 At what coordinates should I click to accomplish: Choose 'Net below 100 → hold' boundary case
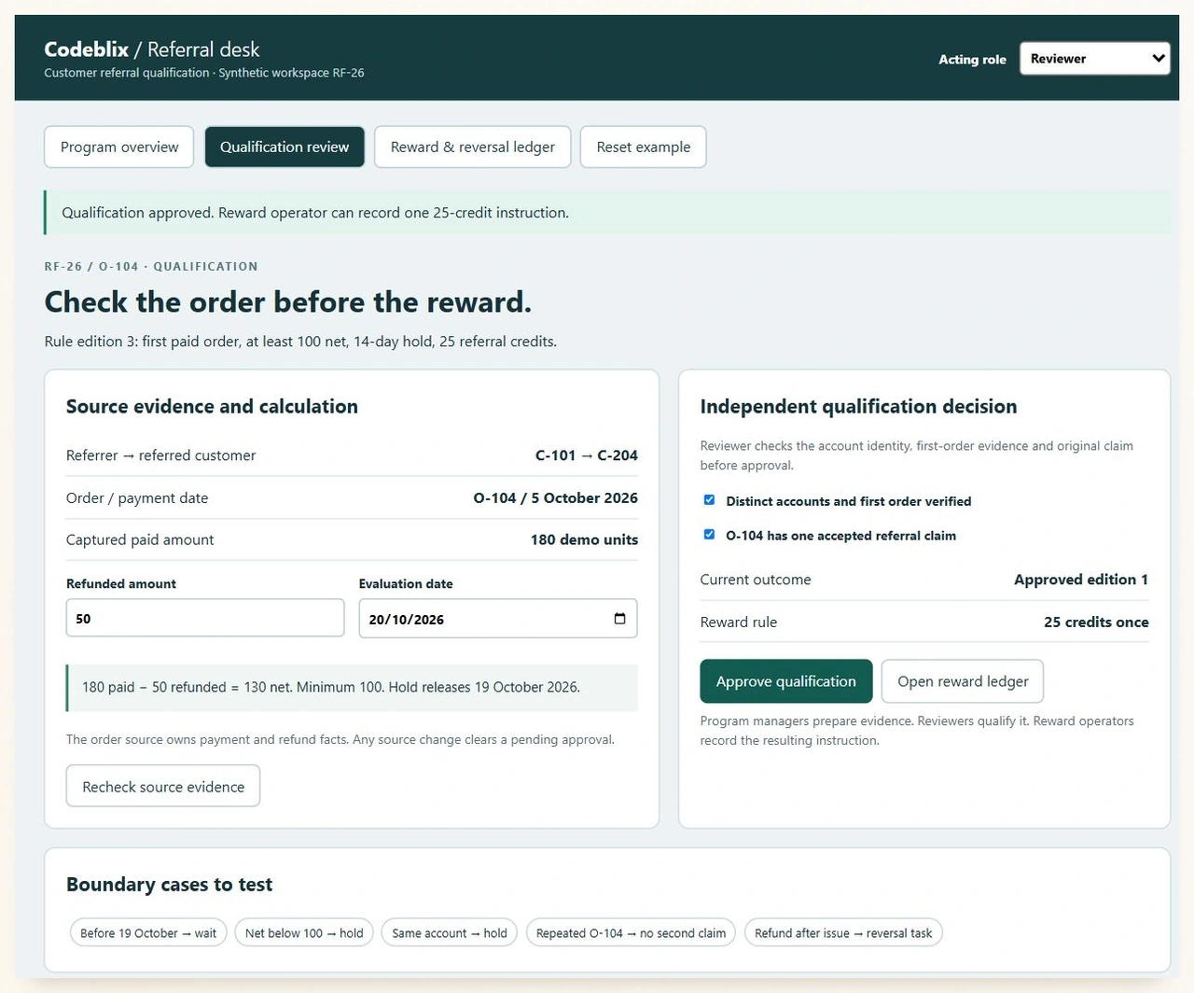pos(304,933)
